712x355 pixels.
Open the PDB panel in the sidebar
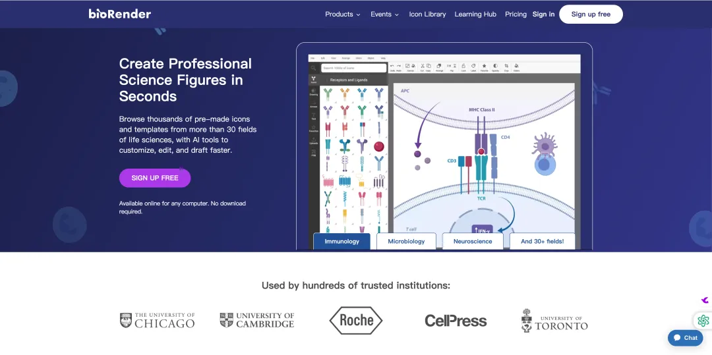click(314, 153)
